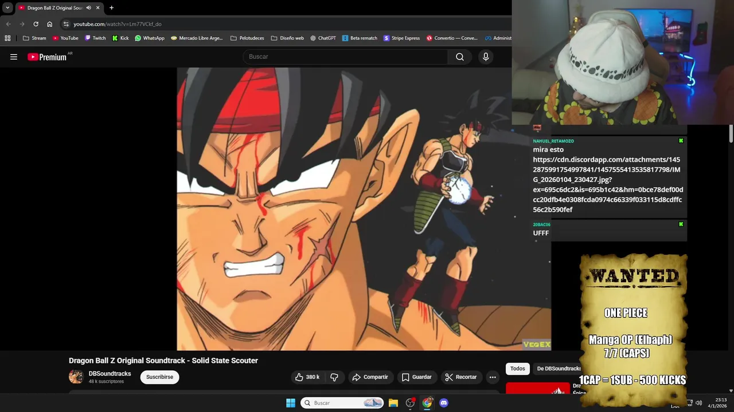734x412 pixels.
Task: Open the DBSoundtracks channel name link
Action: [x=110, y=374]
